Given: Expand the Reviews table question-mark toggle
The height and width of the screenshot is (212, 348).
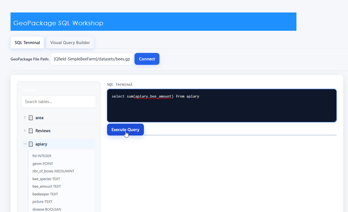Looking at the screenshot, I should [25, 131].
